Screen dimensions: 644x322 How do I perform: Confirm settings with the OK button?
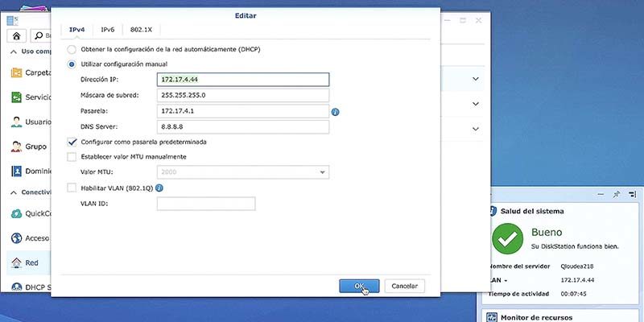359,286
